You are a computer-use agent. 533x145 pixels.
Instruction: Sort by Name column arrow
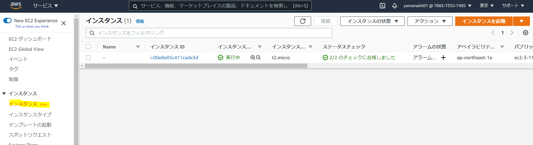pyautogui.click(x=138, y=47)
